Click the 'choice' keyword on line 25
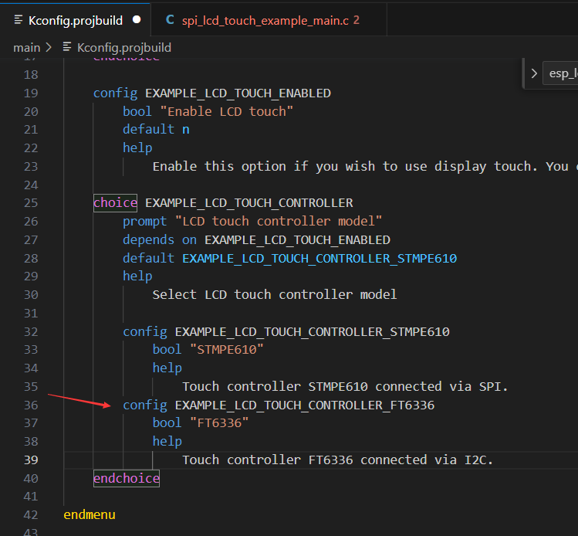 click(x=116, y=203)
